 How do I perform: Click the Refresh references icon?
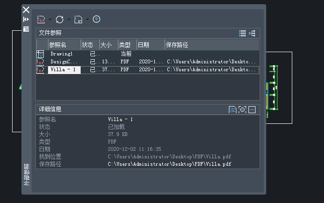pos(60,20)
